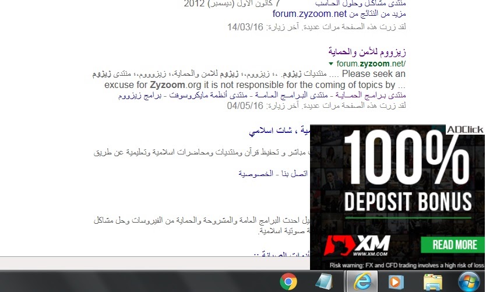Click the green forum.zyzoom.net/ URL

(x=371, y=64)
